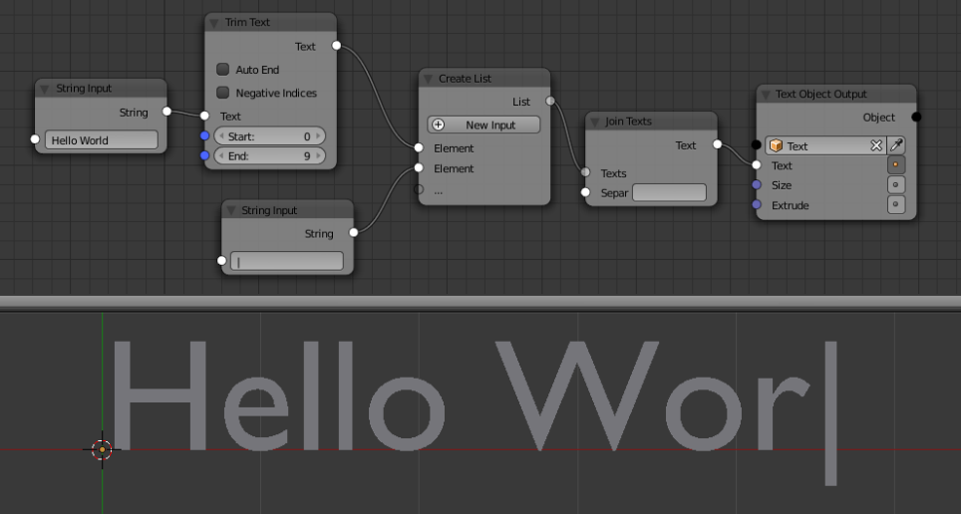The height and width of the screenshot is (514, 961).
Task: Click the Separ input socket
Action: (x=585, y=192)
